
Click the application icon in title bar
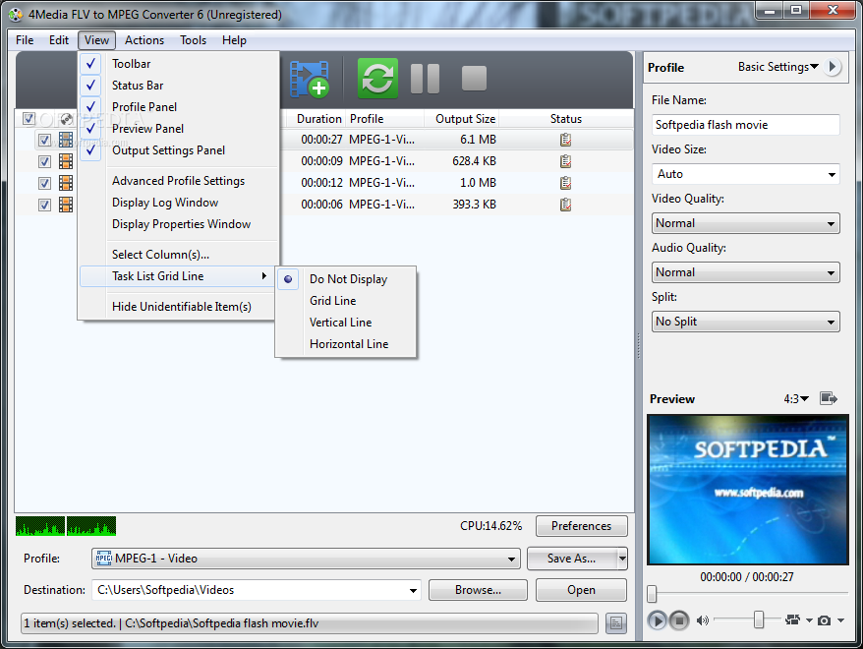pyautogui.click(x=16, y=15)
